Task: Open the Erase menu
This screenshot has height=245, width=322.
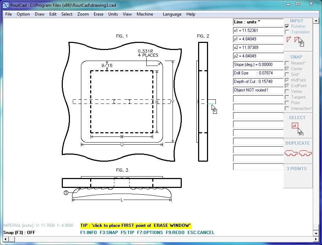Action: [98, 14]
